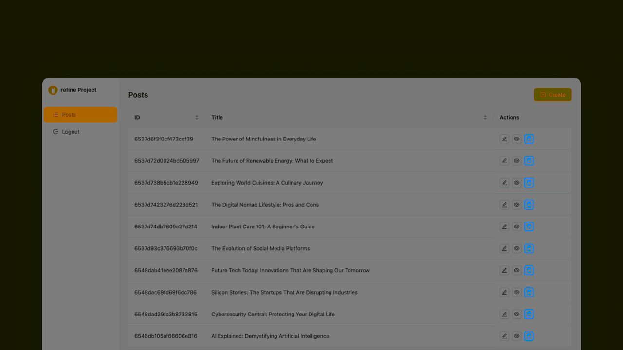The image size is (623, 350).
Task: Log out of the admin panel
Action: point(71,131)
